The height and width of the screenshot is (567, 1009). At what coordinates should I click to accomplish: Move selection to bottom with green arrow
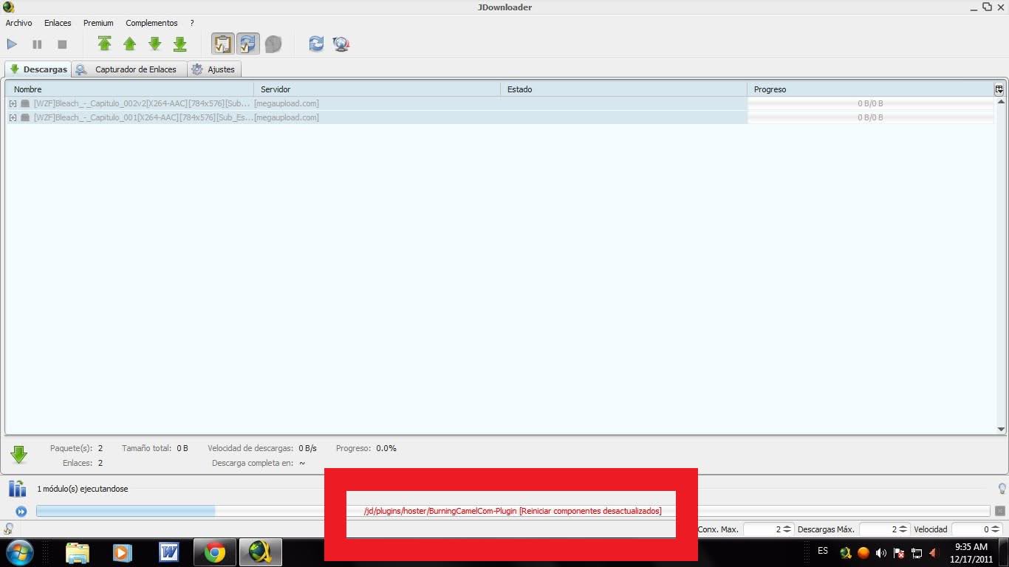[179, 44]
